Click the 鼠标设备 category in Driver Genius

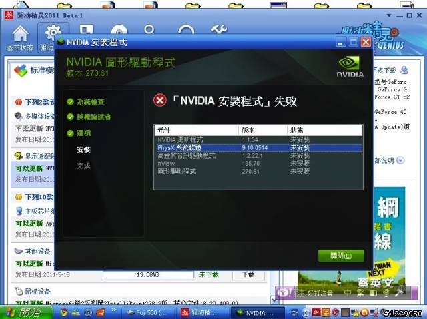tap(37, 292)
